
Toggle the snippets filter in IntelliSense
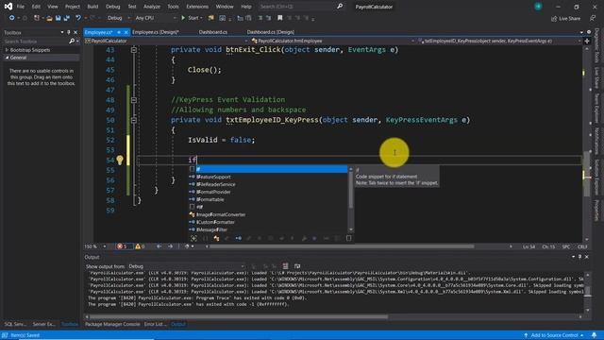click(x=348, y=238)
